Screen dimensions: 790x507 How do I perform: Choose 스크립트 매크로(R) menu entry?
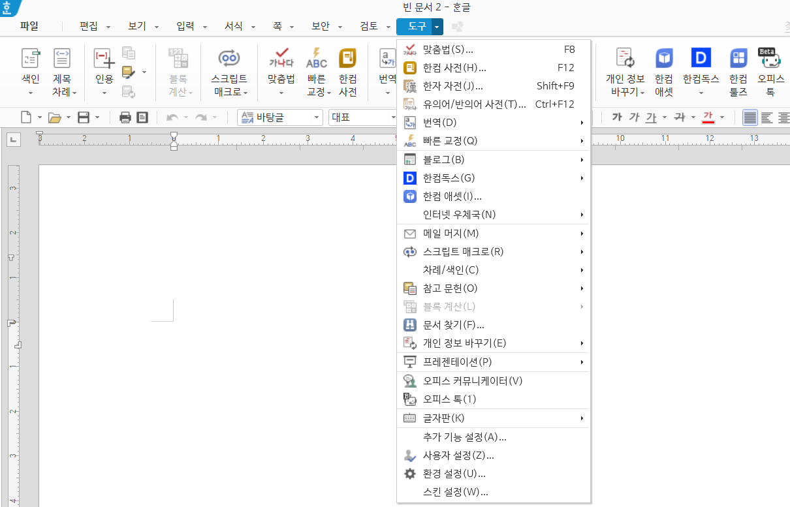click(494, 251)
